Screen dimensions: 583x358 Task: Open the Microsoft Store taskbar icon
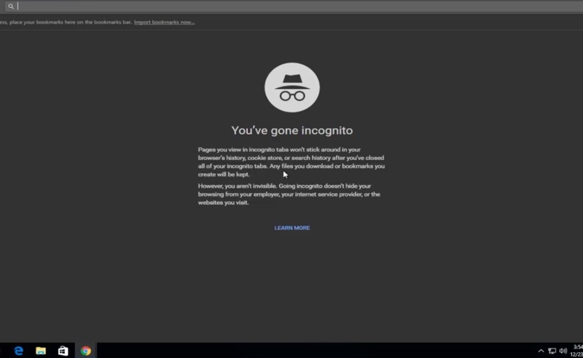tap(63, 351)
